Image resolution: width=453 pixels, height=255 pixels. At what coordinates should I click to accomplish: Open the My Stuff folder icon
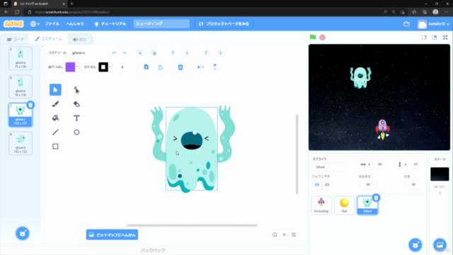click(x=406, y=23)
